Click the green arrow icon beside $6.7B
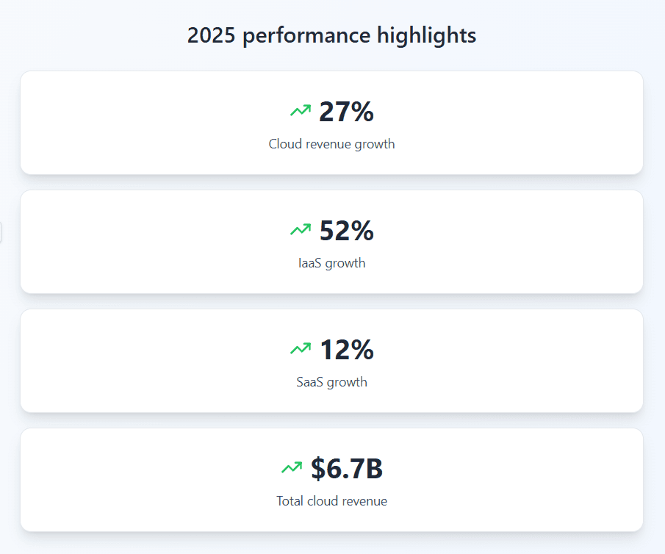 292,467
